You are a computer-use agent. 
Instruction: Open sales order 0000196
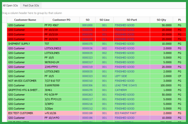(x=87, y=118)
